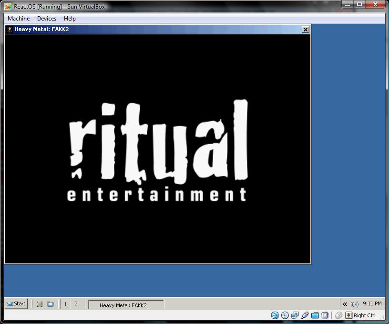Click the mouse integration status icon
389x324 pixels.
point(339,315)
